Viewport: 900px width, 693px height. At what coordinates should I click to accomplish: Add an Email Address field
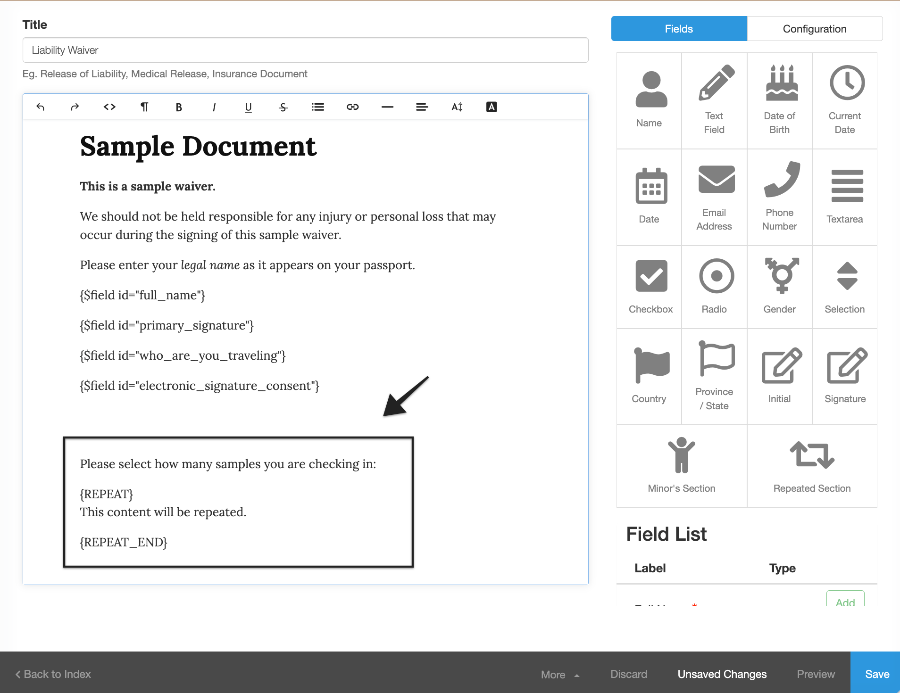coord(714,197)
